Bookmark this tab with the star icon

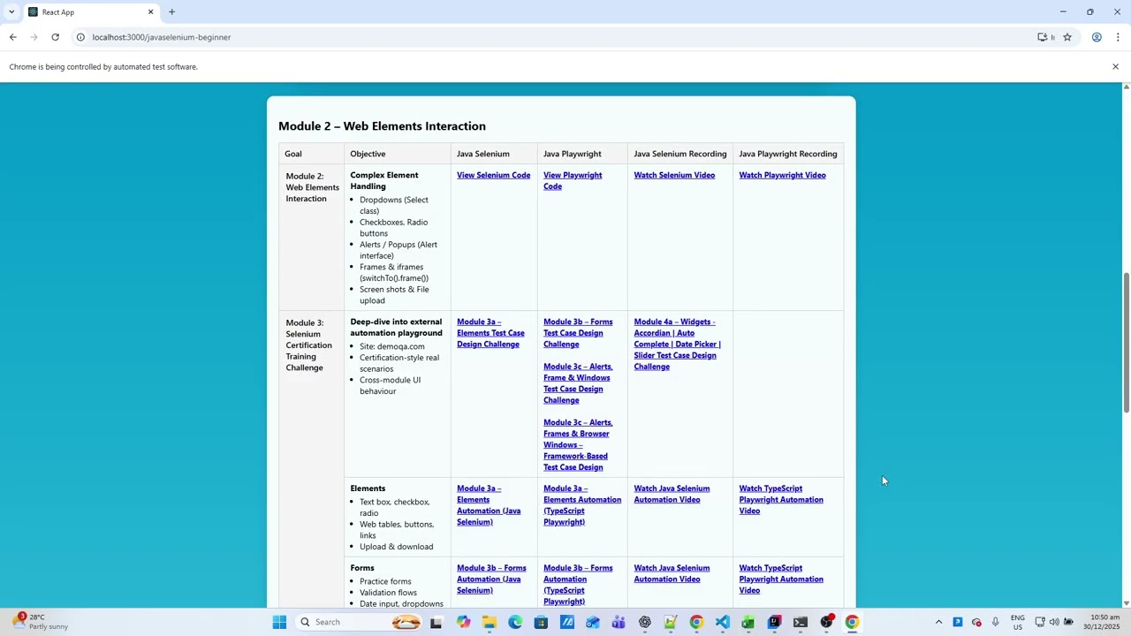click(x=1067, y=37)
